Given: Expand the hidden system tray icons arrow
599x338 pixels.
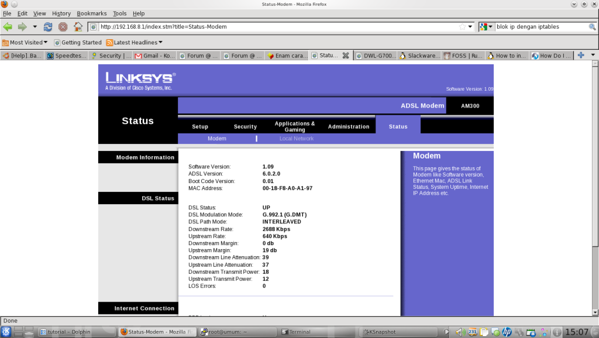Looking at the screenshot, I should (446, 332).
